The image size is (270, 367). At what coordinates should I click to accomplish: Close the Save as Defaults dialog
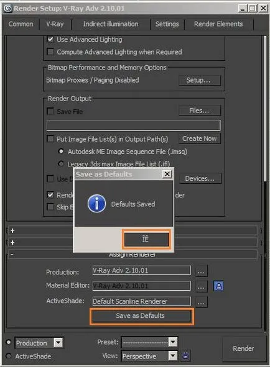click(x=167, y=174)
